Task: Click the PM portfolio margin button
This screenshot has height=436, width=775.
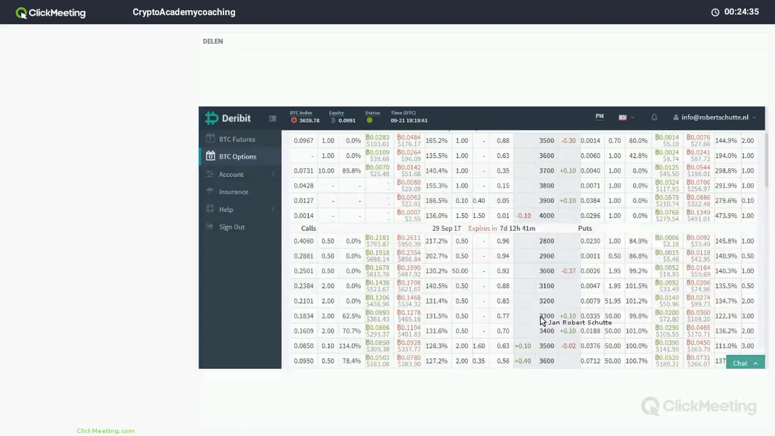Action: coord(599,117)
